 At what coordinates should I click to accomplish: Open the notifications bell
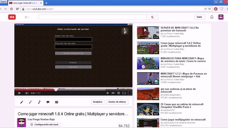(x=212, y=17)
